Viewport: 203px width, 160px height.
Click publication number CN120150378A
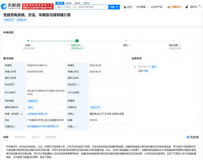35,72
